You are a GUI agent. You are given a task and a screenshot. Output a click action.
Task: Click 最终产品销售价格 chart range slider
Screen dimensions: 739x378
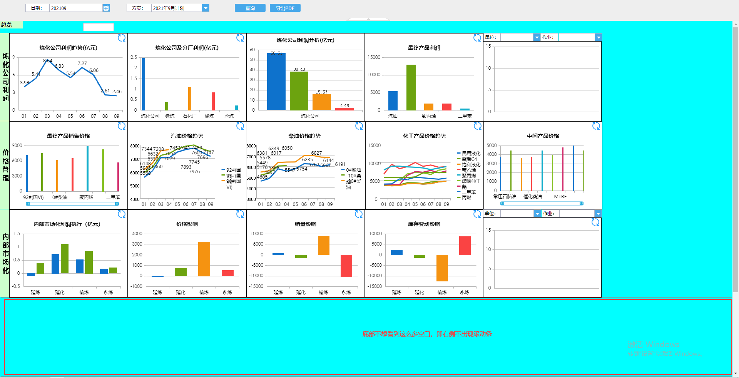[72, 204]
